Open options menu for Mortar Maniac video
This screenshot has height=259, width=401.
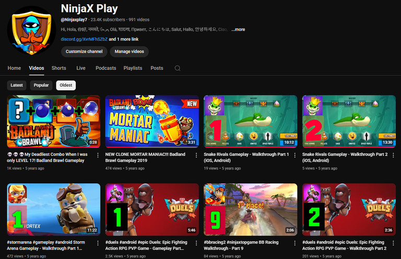point(196,155)
